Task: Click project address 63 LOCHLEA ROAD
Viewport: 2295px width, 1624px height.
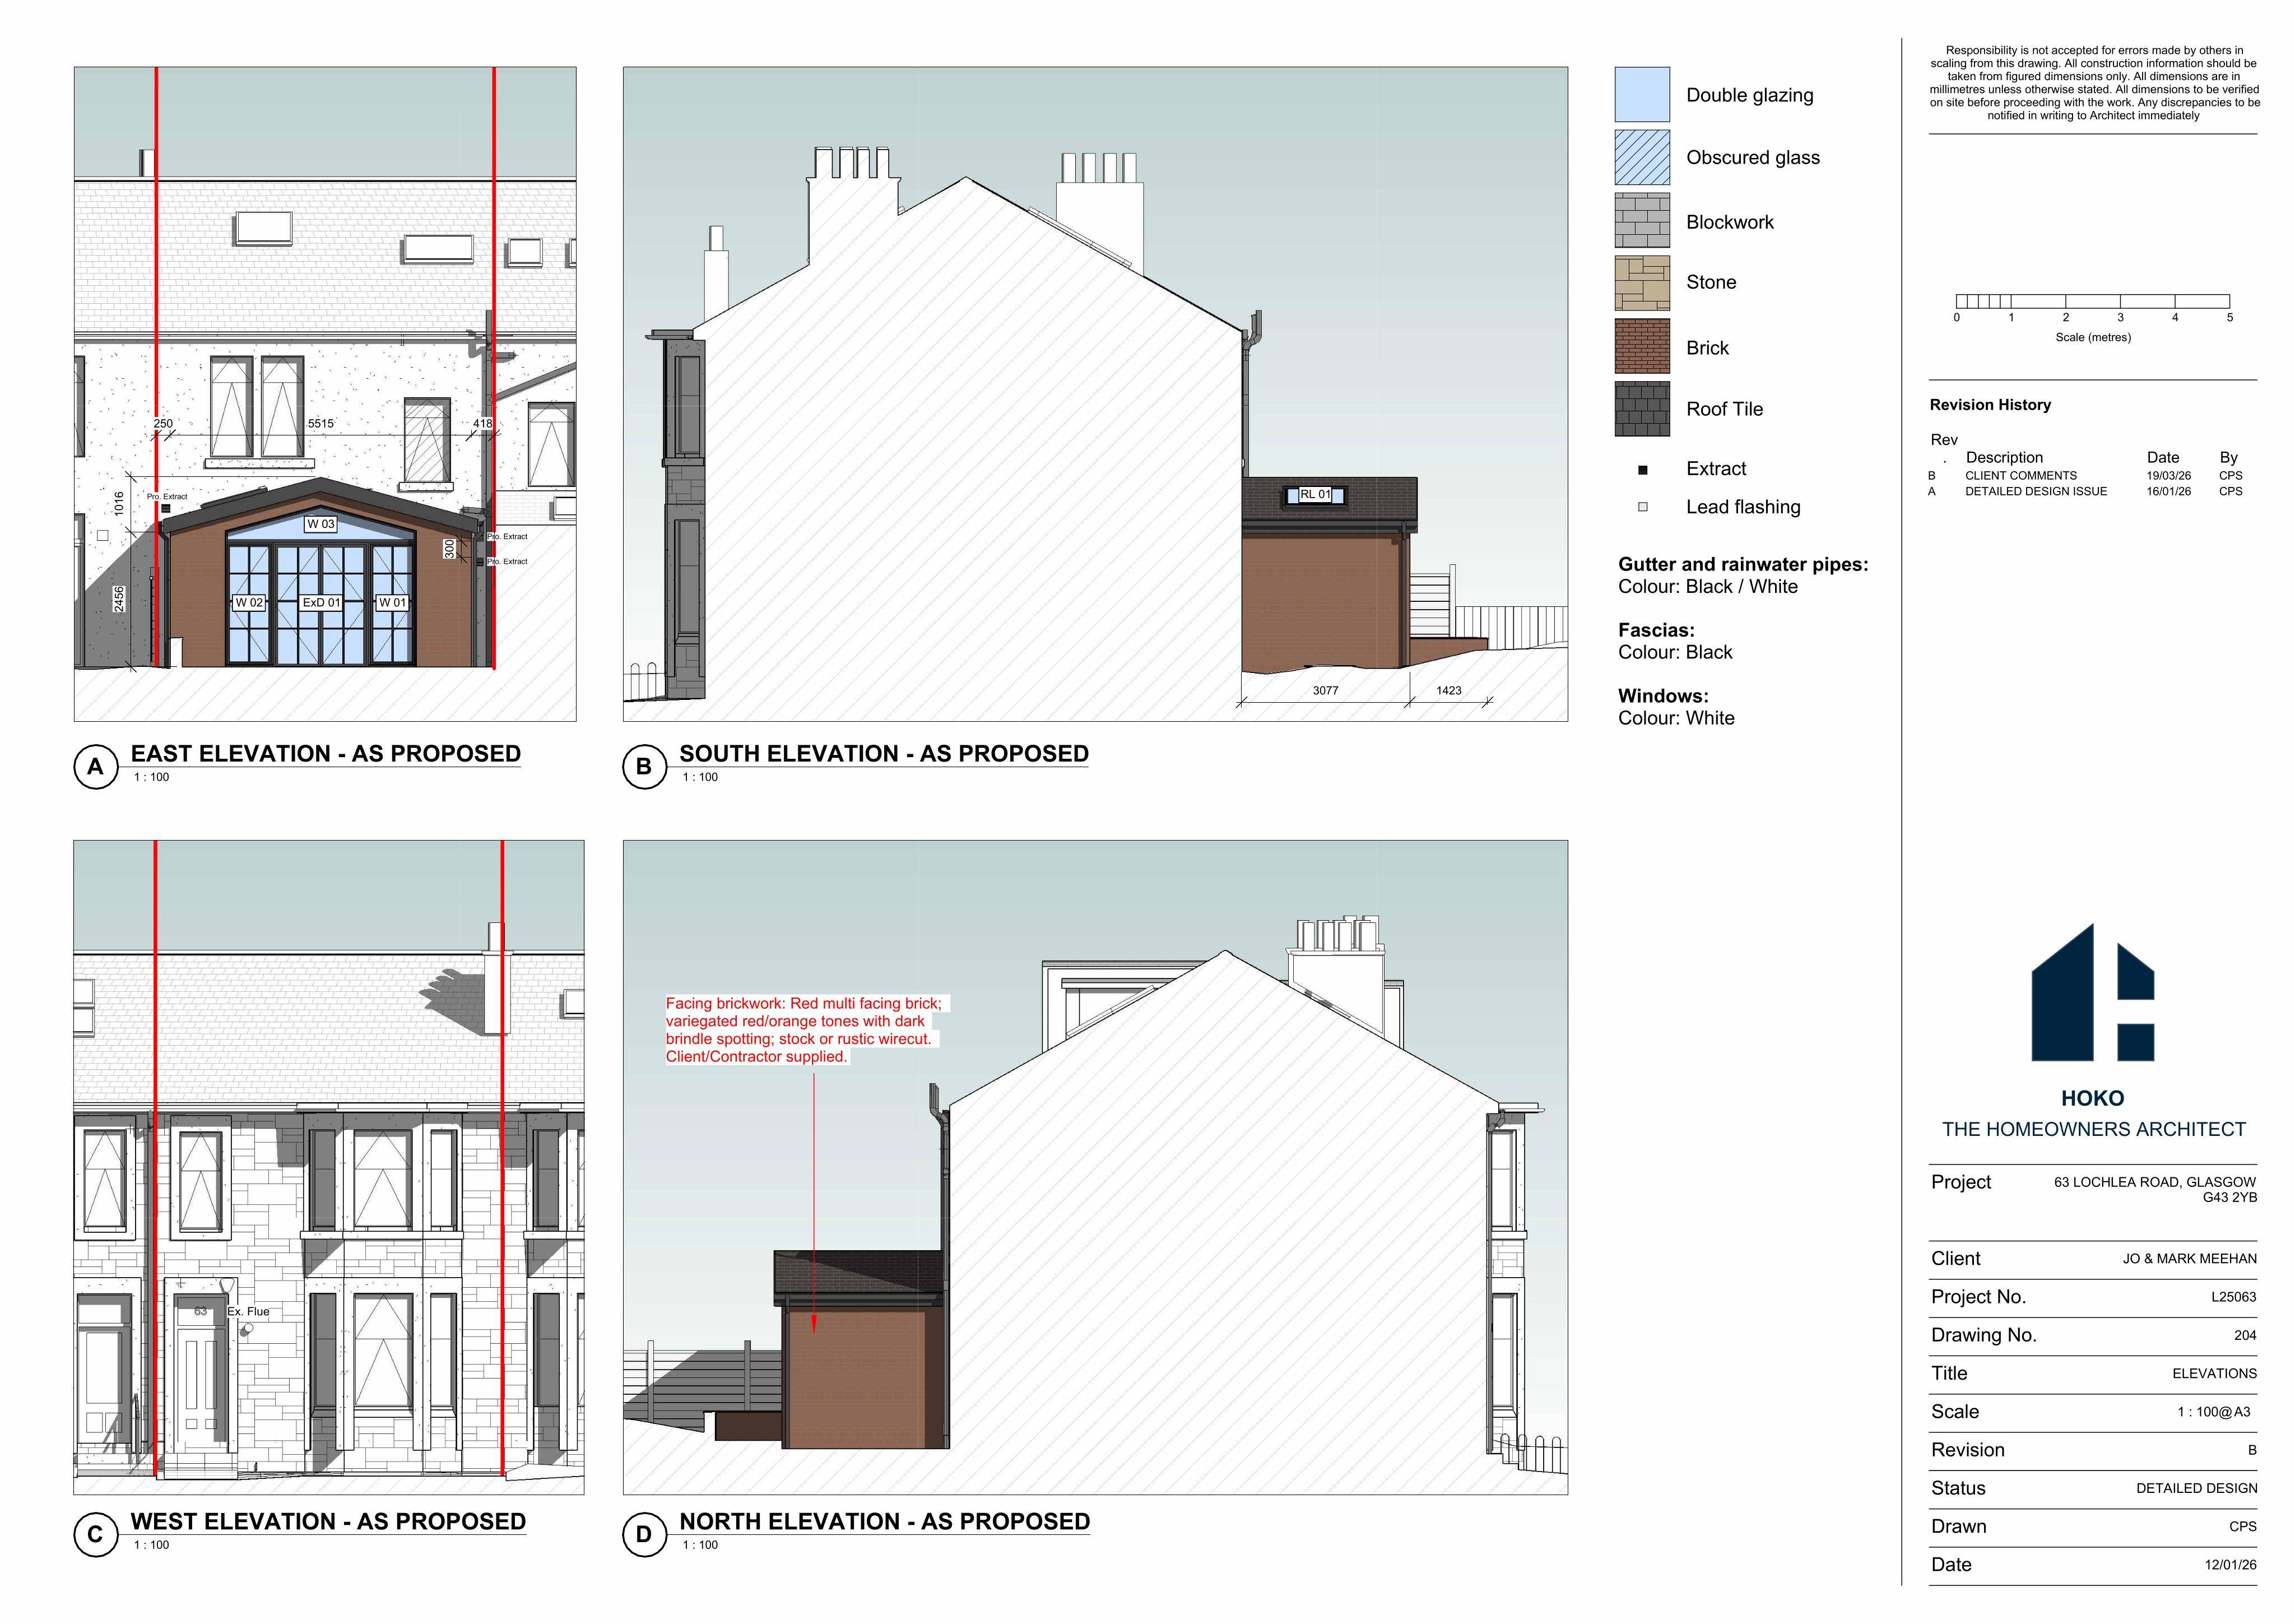Action: (x=2155, y=1190)
